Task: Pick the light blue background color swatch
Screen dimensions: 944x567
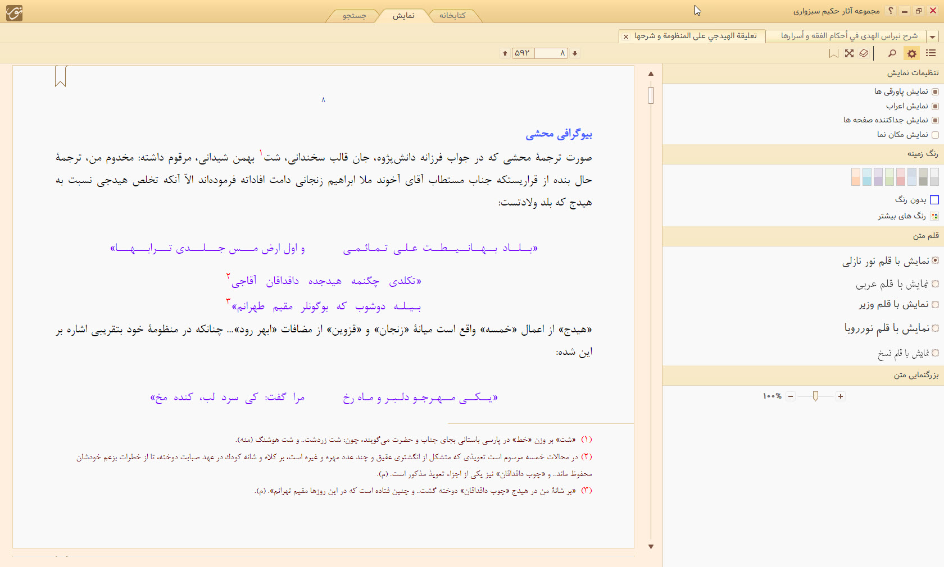Action: (867, 177)
